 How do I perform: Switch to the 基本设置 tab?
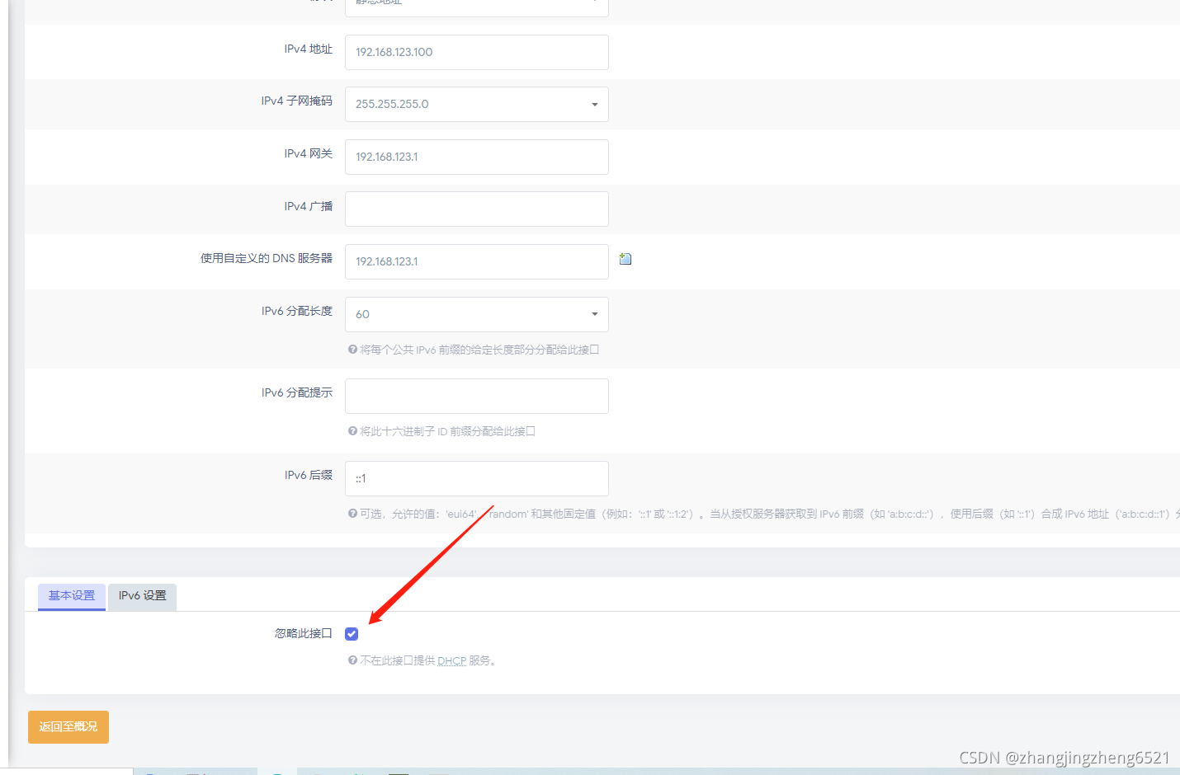(x=72, y=596)
